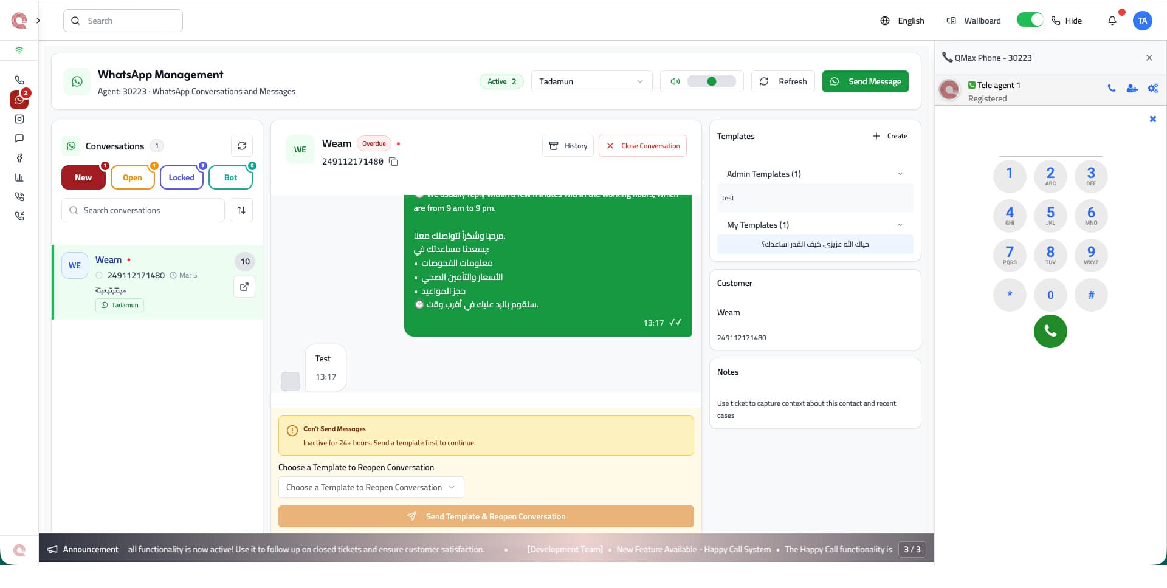Image resolution: width=1167 pixels, height=588 pixels.
Task: Open the statistics icon in the sidebar
Action: pos(19,177)
